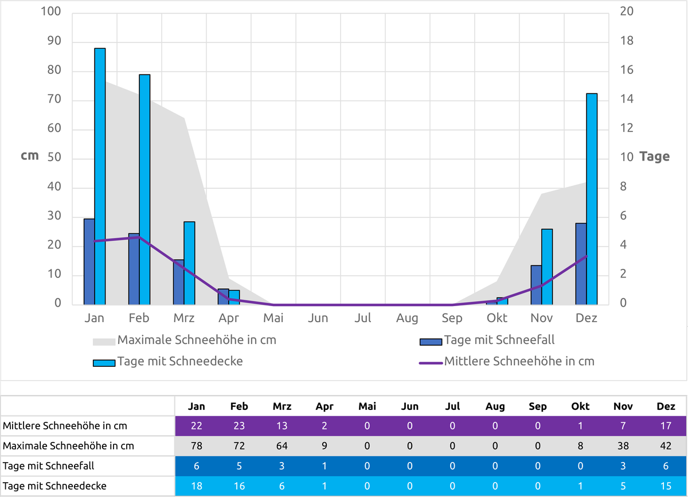This screenshot has width=688, height=497.
Task: Click the light blue Tage mit Schneedecke legend swatch
Action: (x=104, y=363)
